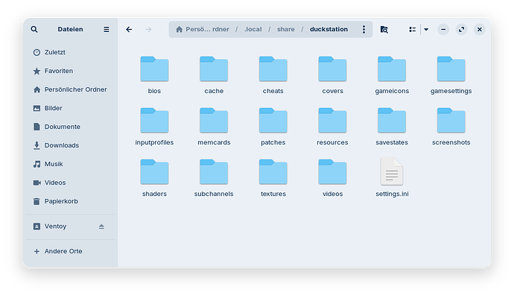Expand the view options dropdown arrow
The height and width of the screenshot is (295, 514).
pos(426,30)
